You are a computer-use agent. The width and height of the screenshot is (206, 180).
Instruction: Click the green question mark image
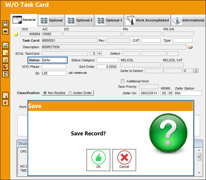tap(168, 133)
